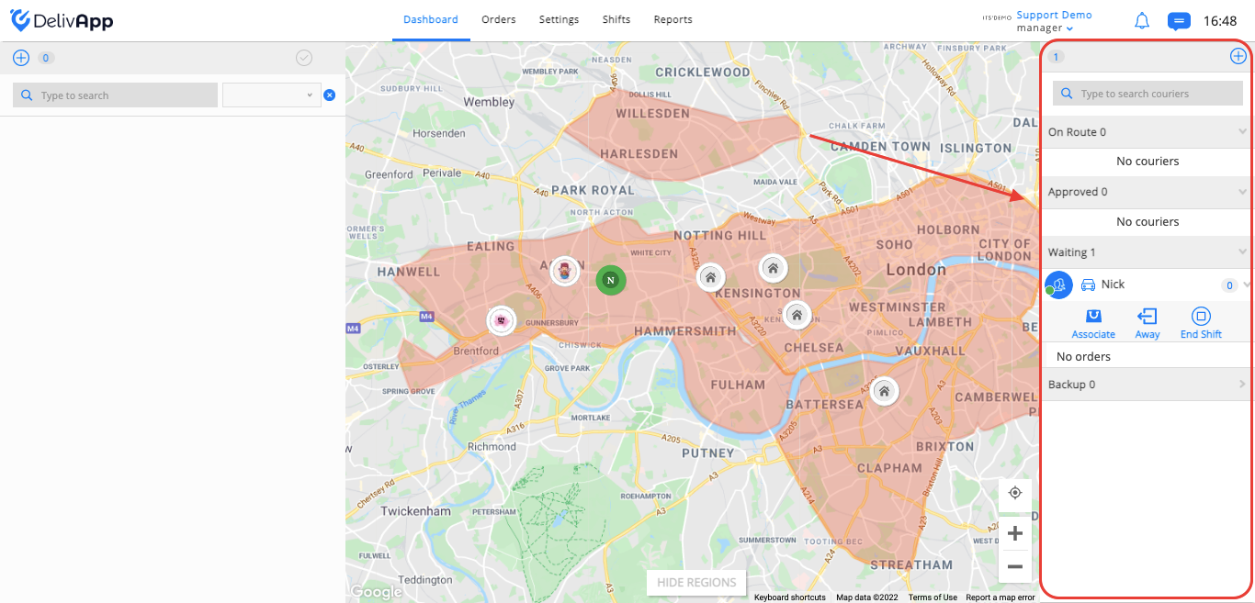Center the map on my location icon

point(1015,493)
